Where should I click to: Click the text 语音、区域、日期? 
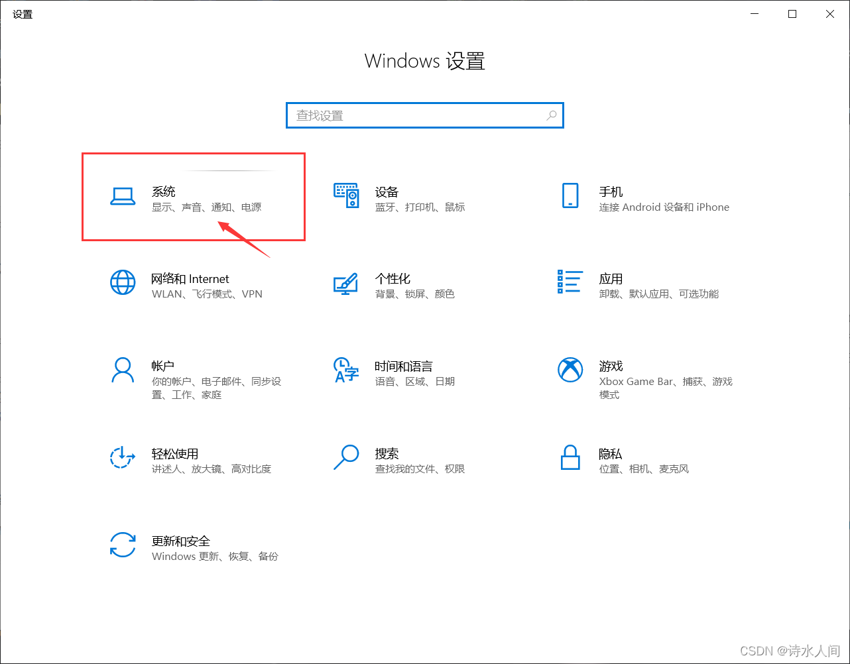pyautogui.click(x=415, y=382)
